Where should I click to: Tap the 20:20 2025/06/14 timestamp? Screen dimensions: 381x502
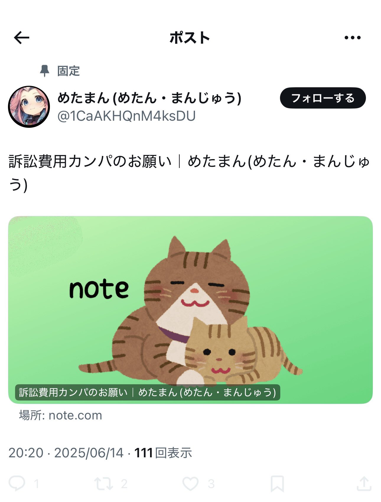pyautogui.click(x=66, y=453)
